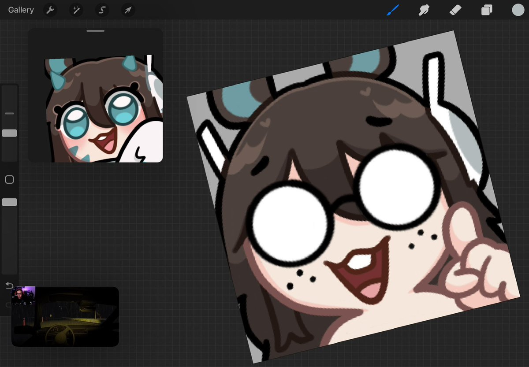The width and height of the screenshot is (529, 367).
Task: Activate the Transform arrow tool
Action: (128, 10)
